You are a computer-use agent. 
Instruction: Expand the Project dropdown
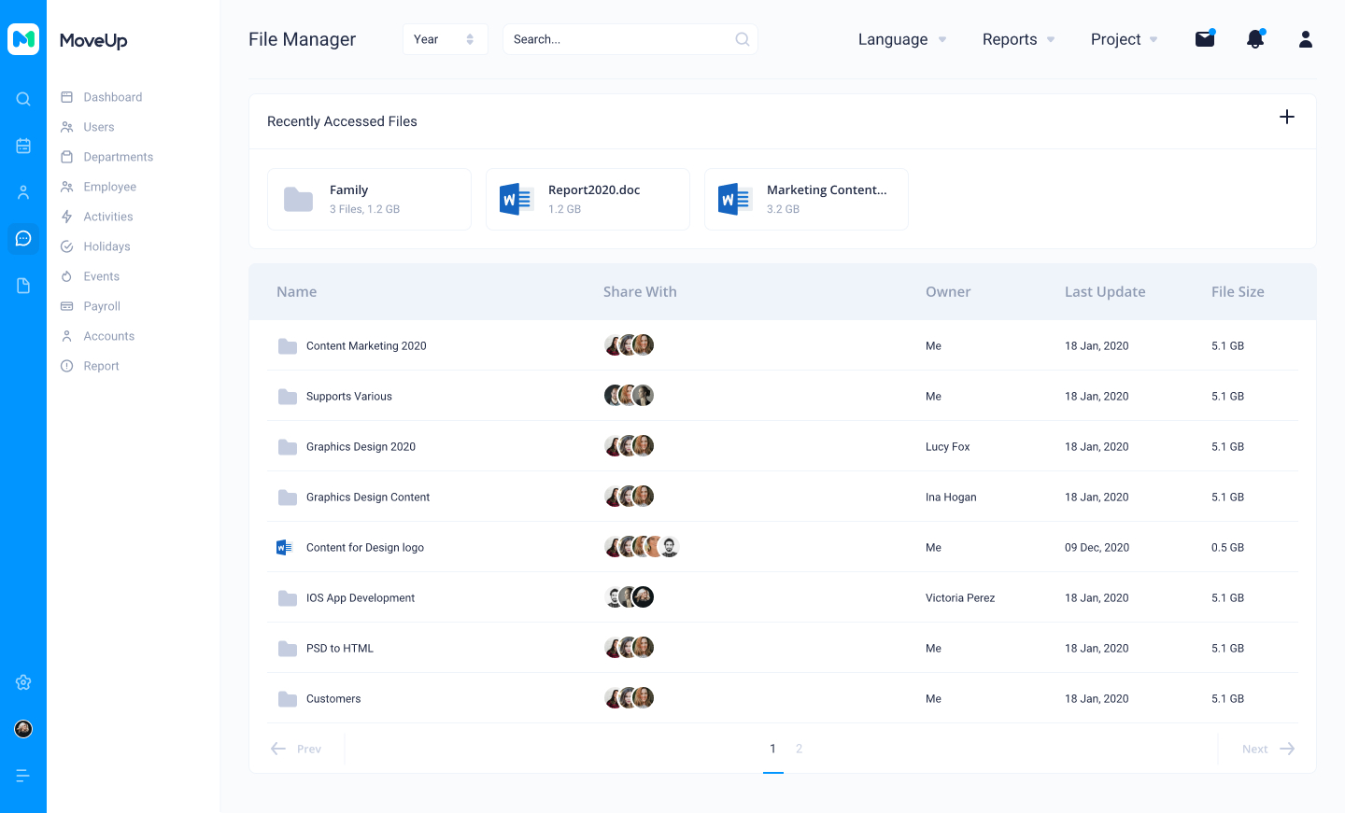1125,39
